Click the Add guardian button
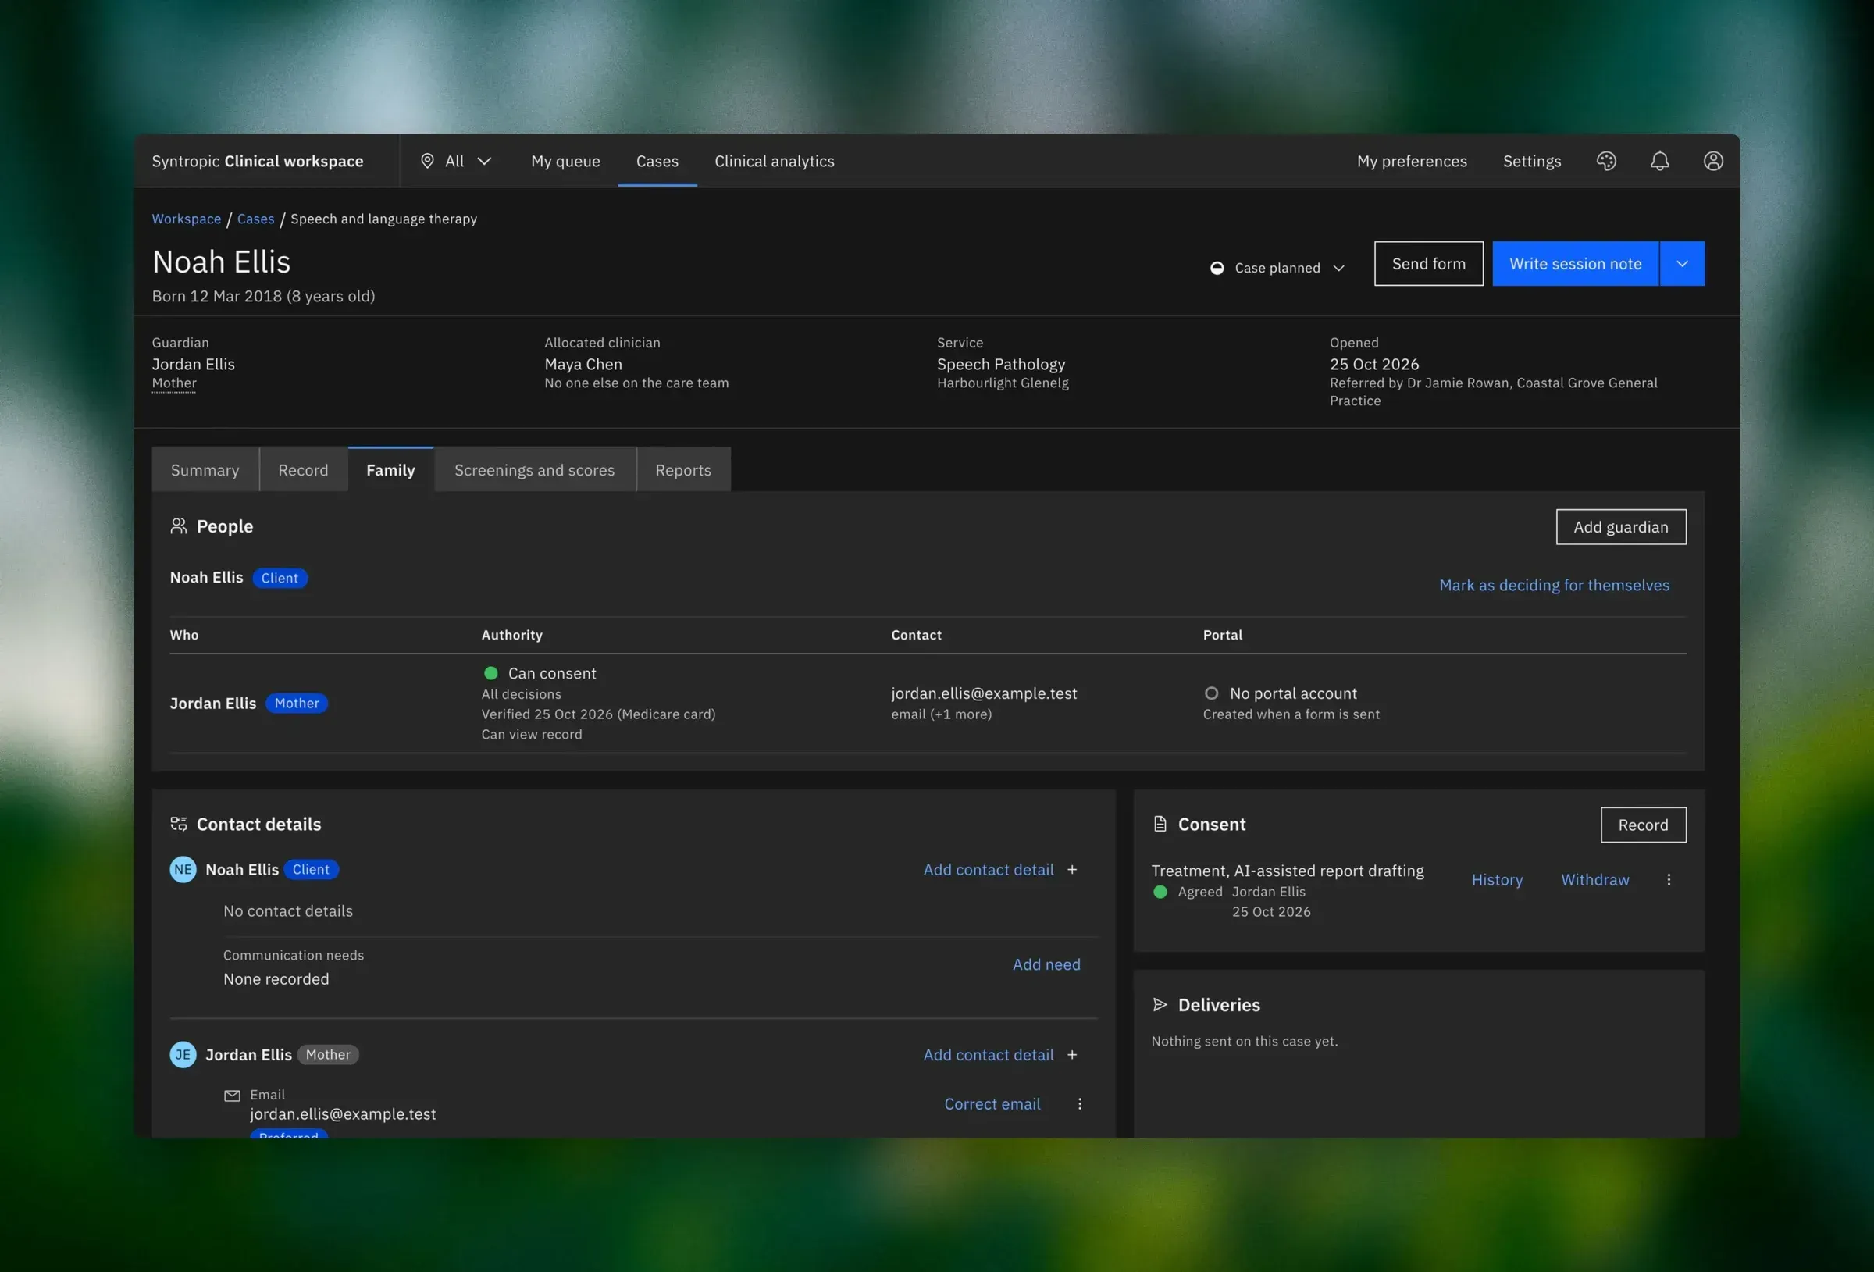 (1620, 527)
